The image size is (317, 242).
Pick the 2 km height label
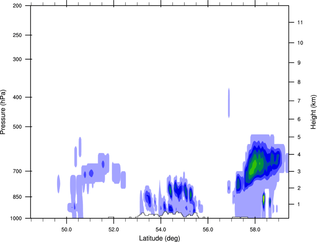[x=299, y=188]
